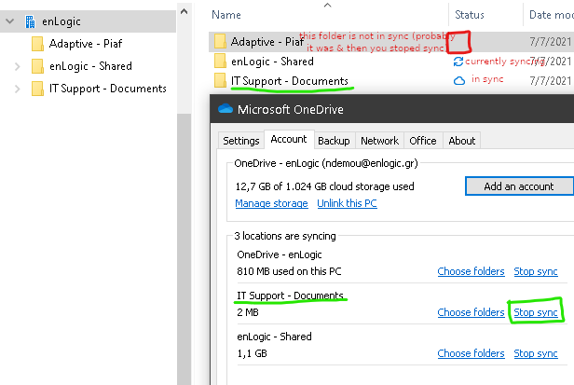Open the Network tab
574x385 pixels.
[379, 141]
